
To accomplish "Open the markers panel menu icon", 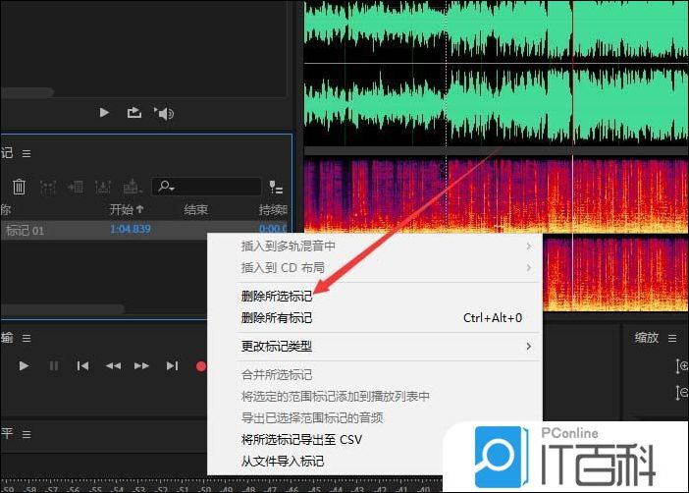I will tap(26, 153).
